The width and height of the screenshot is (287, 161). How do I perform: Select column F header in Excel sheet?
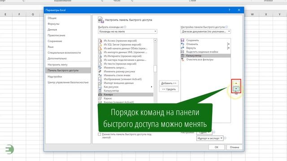(x=19, y=14)
